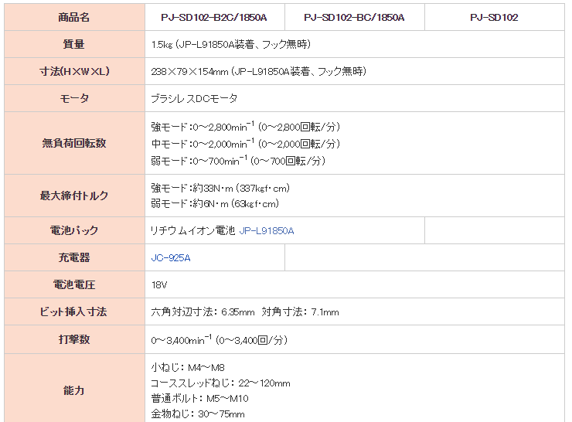
Task: Click the 寸法(H×W×L) row label
Action: point(74,71)
